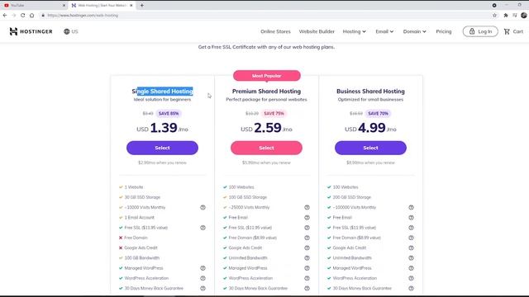
Task: Go to the Pricing page
Action: [443, 31]
